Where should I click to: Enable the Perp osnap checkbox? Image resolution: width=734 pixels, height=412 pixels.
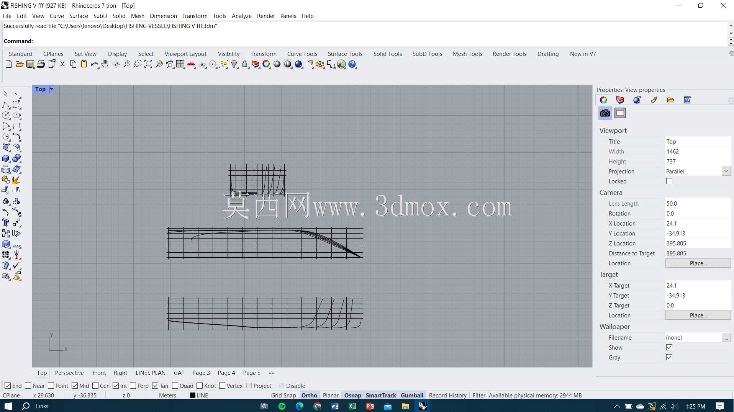point(133,386)
